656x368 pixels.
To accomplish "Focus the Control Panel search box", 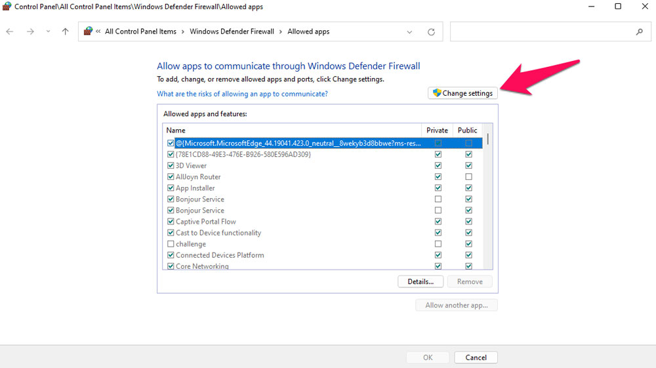I will point(550,31).
